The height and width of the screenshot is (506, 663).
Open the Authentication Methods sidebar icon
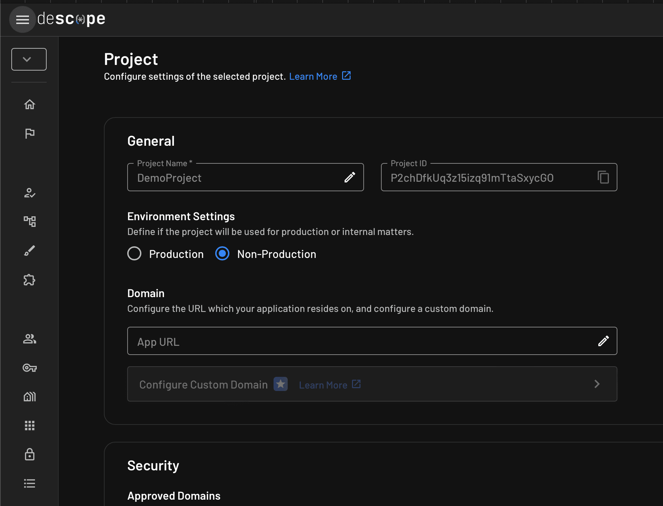pos(29,193)
